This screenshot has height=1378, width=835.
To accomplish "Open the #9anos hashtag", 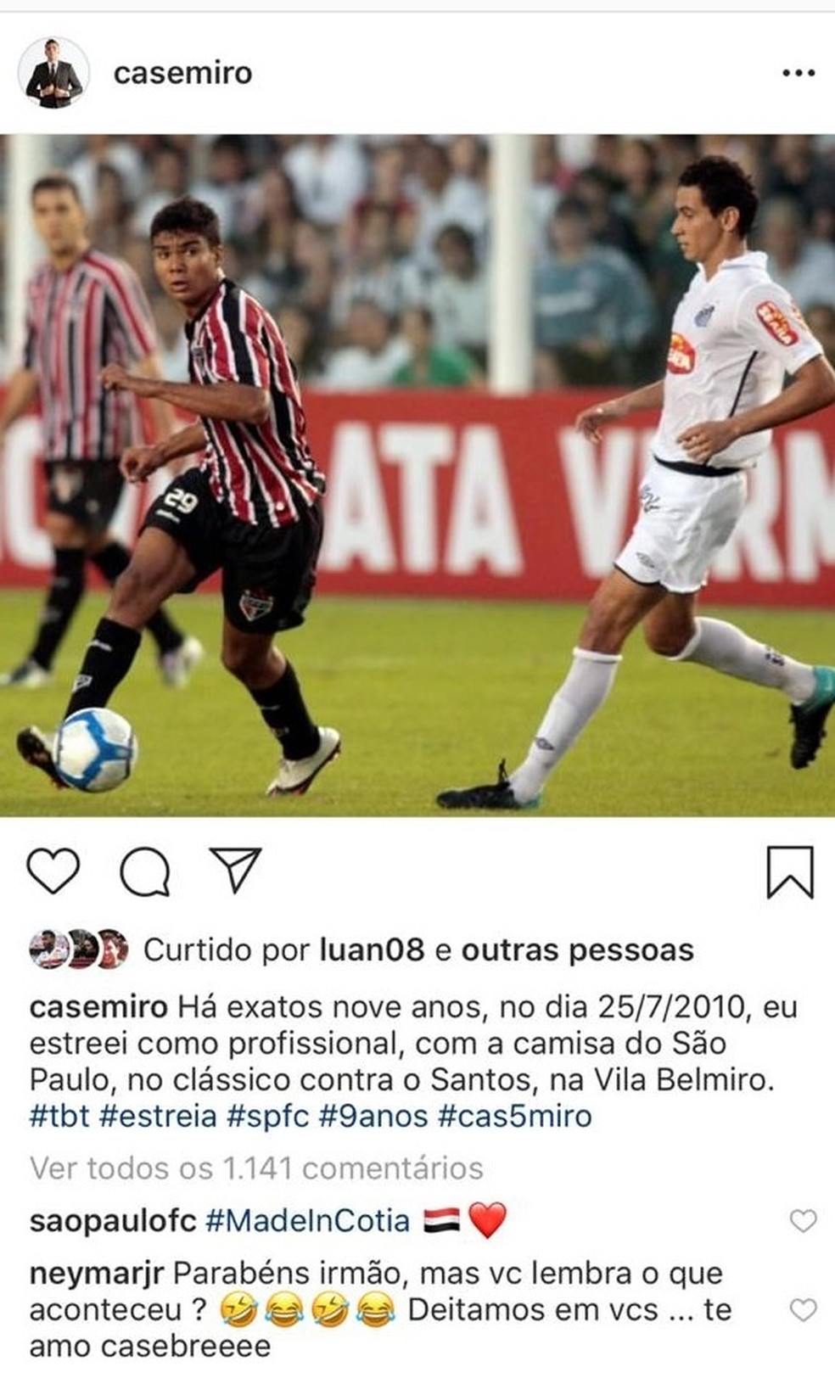I will [x=373, y=1115].
